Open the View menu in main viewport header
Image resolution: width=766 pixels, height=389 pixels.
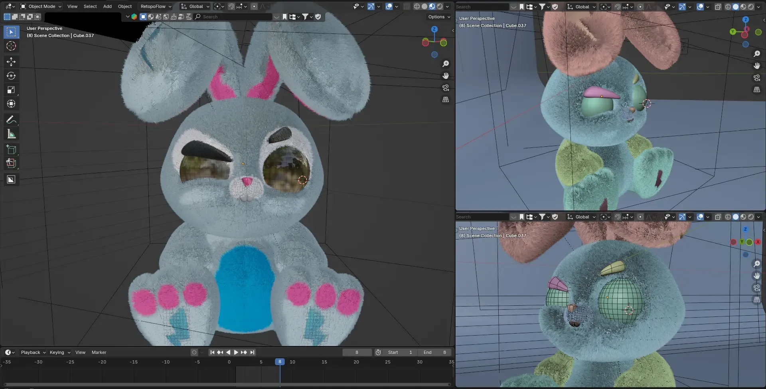(x=72, y=6)
